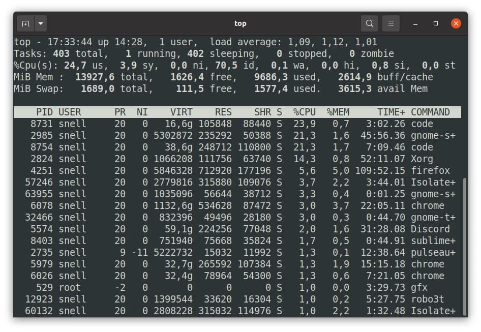Screen dimensions: 481x332
Task: Click the robo3t command name
Action: point(427,299)
